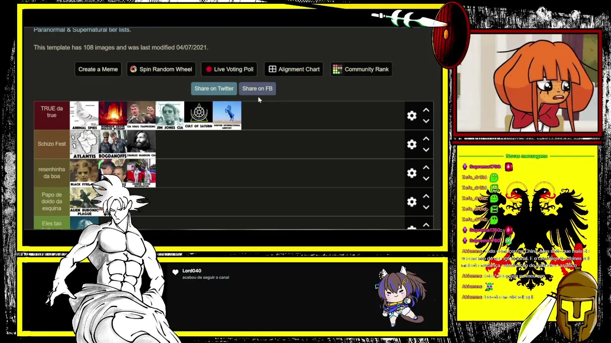Screen dimensions: 611x343
Task: View the Community Rank
Action: 361,69
